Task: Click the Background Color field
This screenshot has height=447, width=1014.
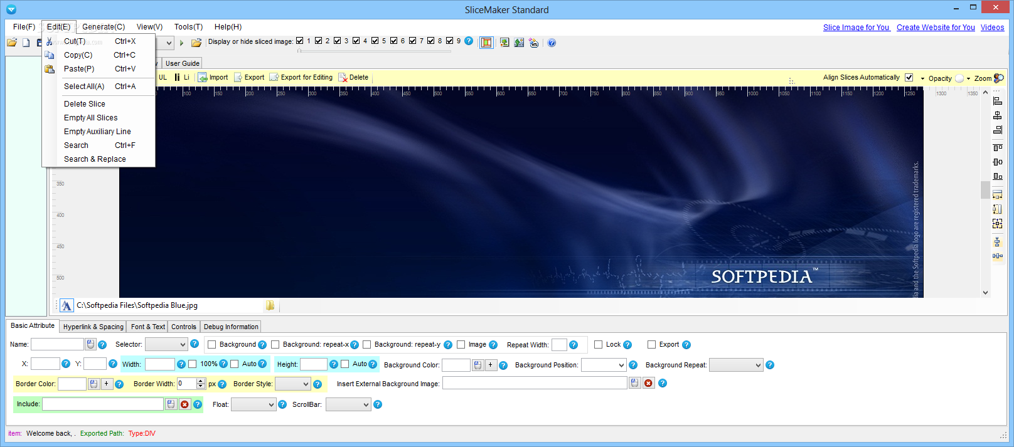Action: click(456, 365)
